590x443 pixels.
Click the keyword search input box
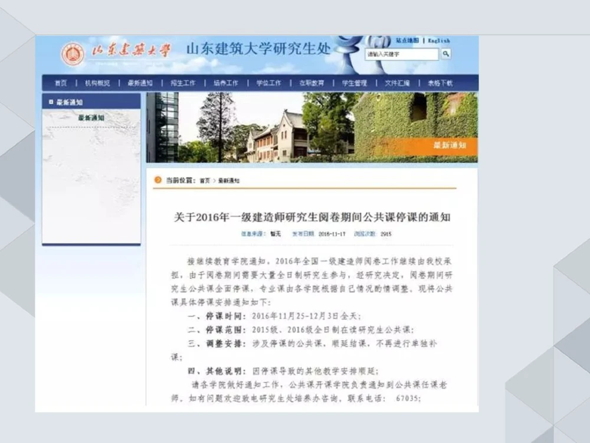pos(401,54)
